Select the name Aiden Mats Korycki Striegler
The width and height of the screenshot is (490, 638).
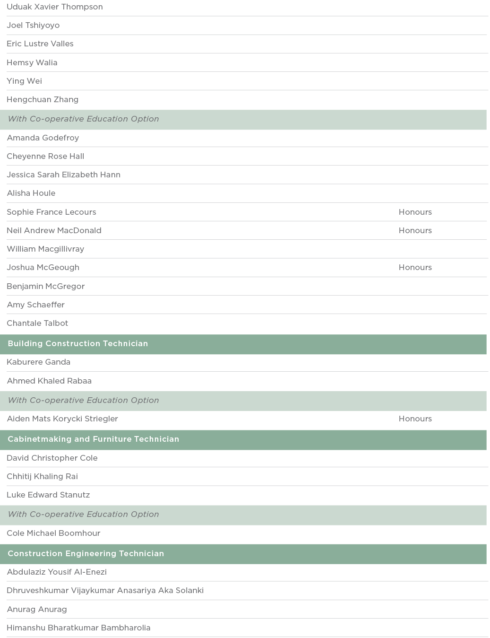pos(62,419)
